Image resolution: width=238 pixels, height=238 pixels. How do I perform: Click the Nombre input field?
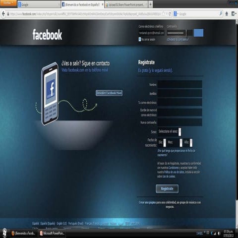tap(180, 84)
